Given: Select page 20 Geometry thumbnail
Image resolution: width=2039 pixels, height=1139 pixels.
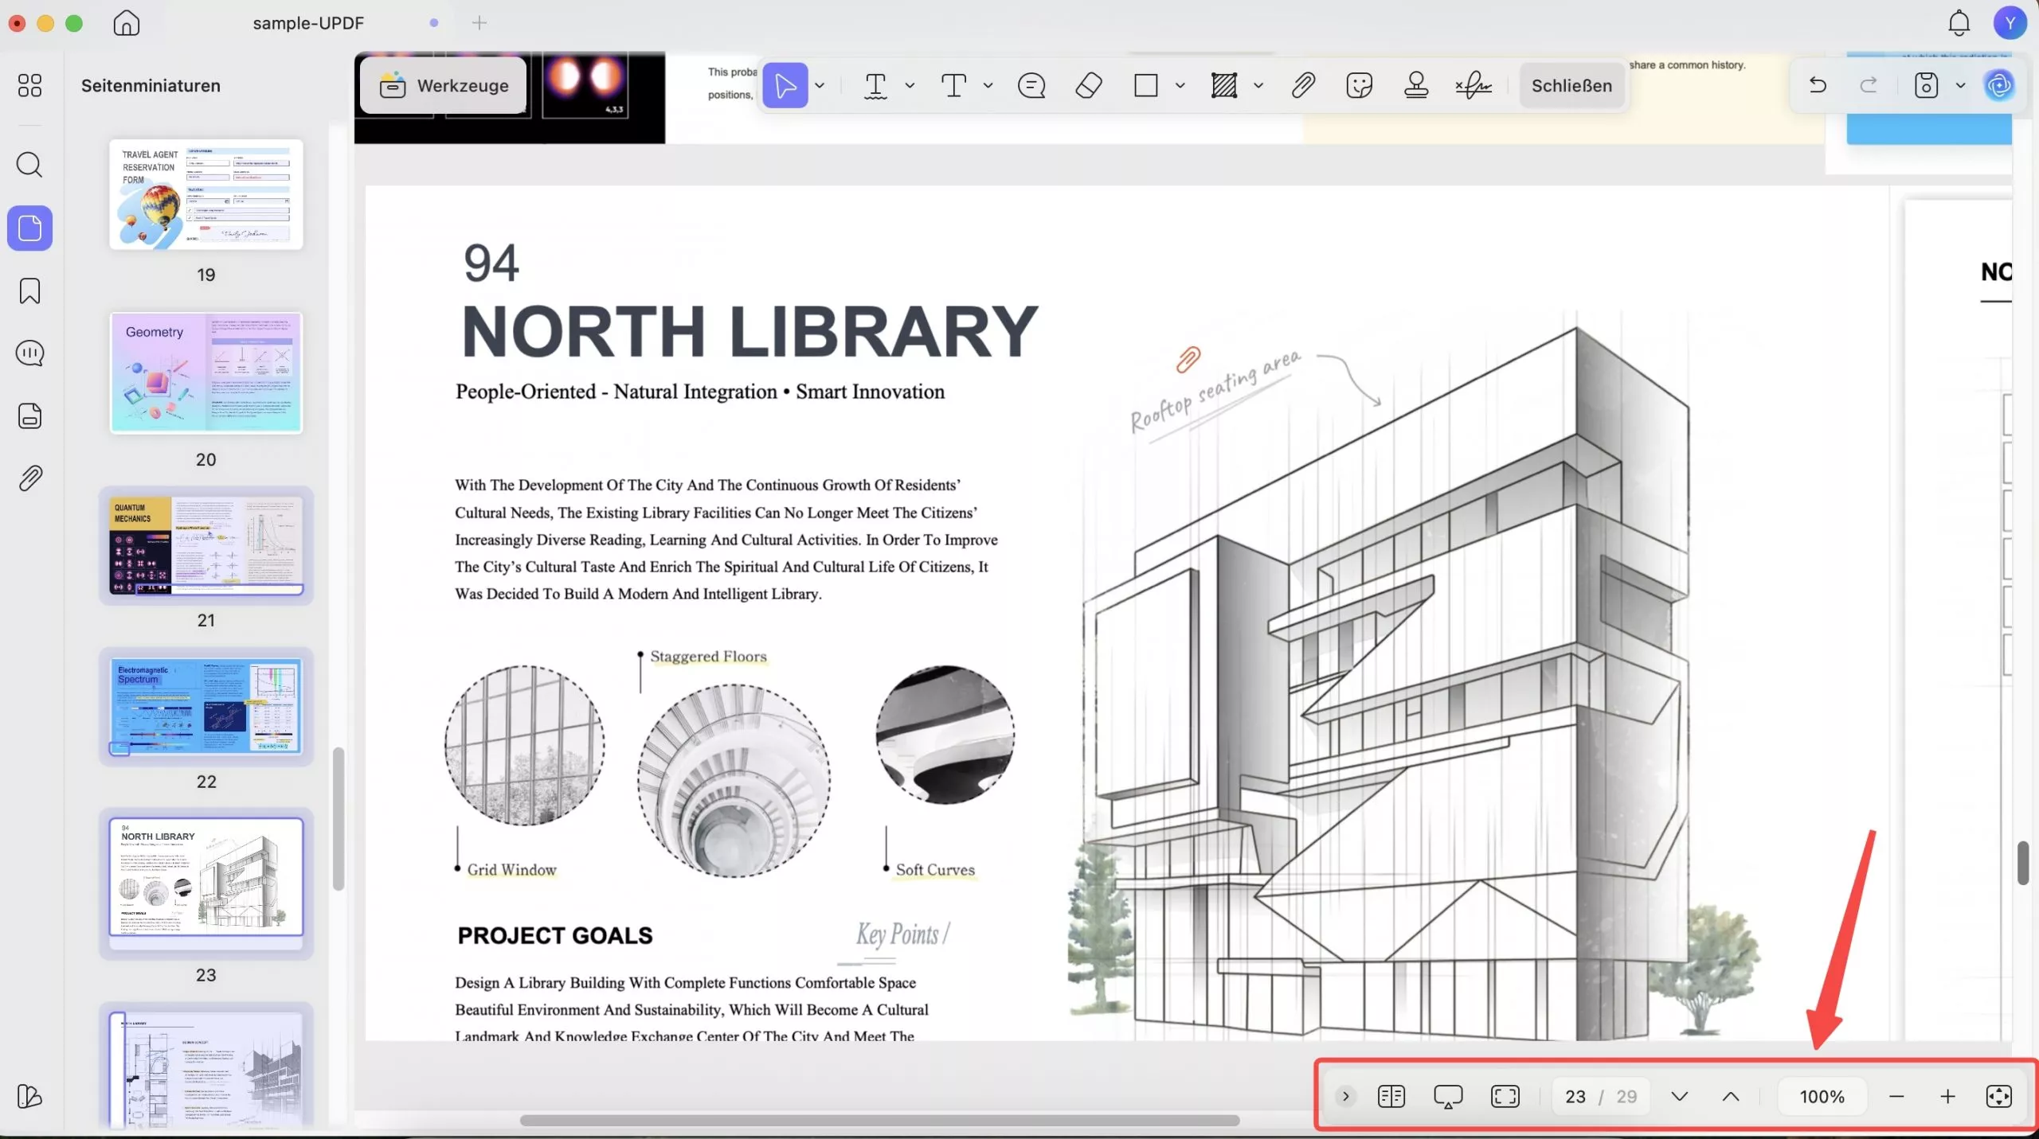Looking at the screenshot, I should pyautogui.click(x=206, y=373).
